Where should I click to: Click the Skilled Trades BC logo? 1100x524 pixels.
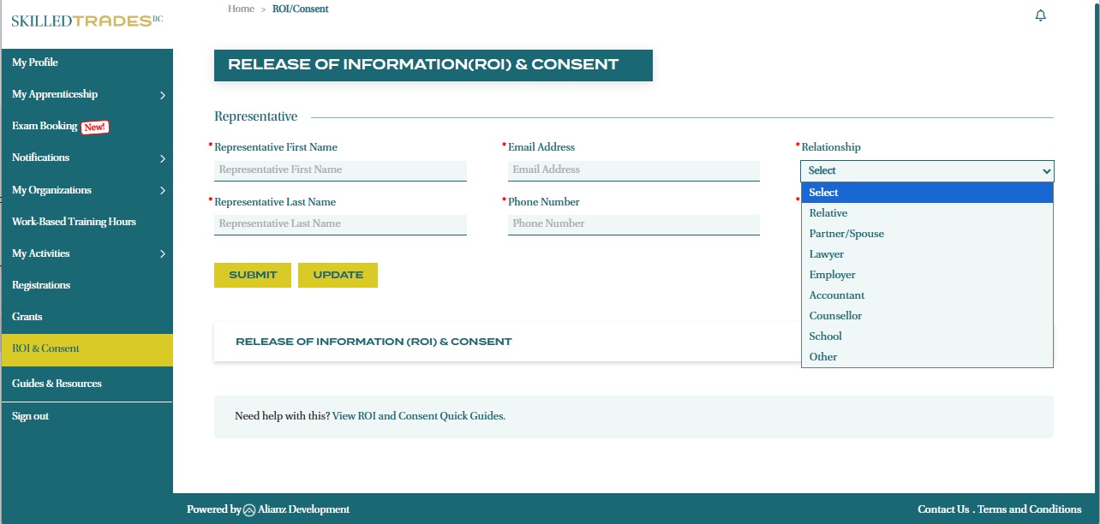pos(87,21)
